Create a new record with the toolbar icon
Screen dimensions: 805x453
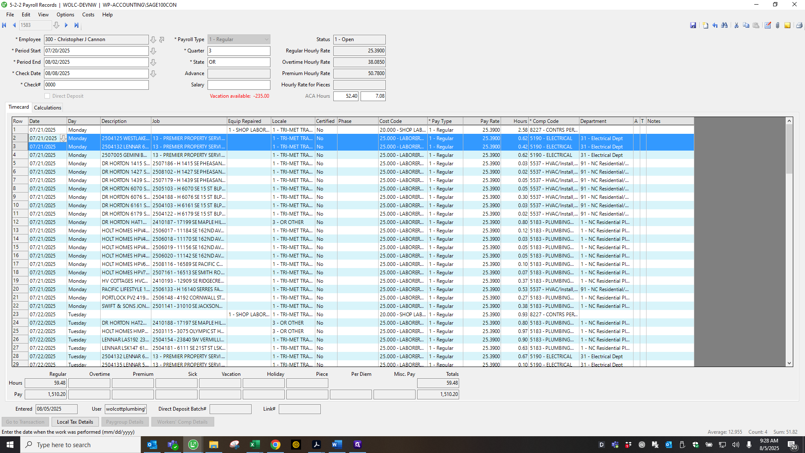(x=705, y=26)
